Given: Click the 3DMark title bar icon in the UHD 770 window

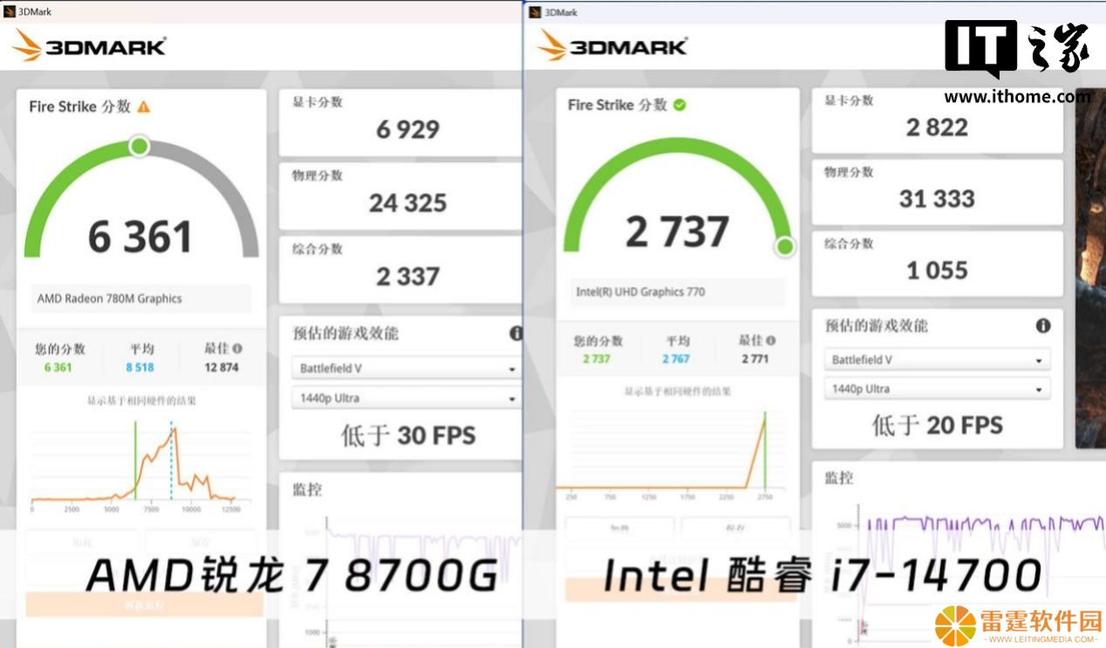Looking at the screenshot, I should [534, 12].
